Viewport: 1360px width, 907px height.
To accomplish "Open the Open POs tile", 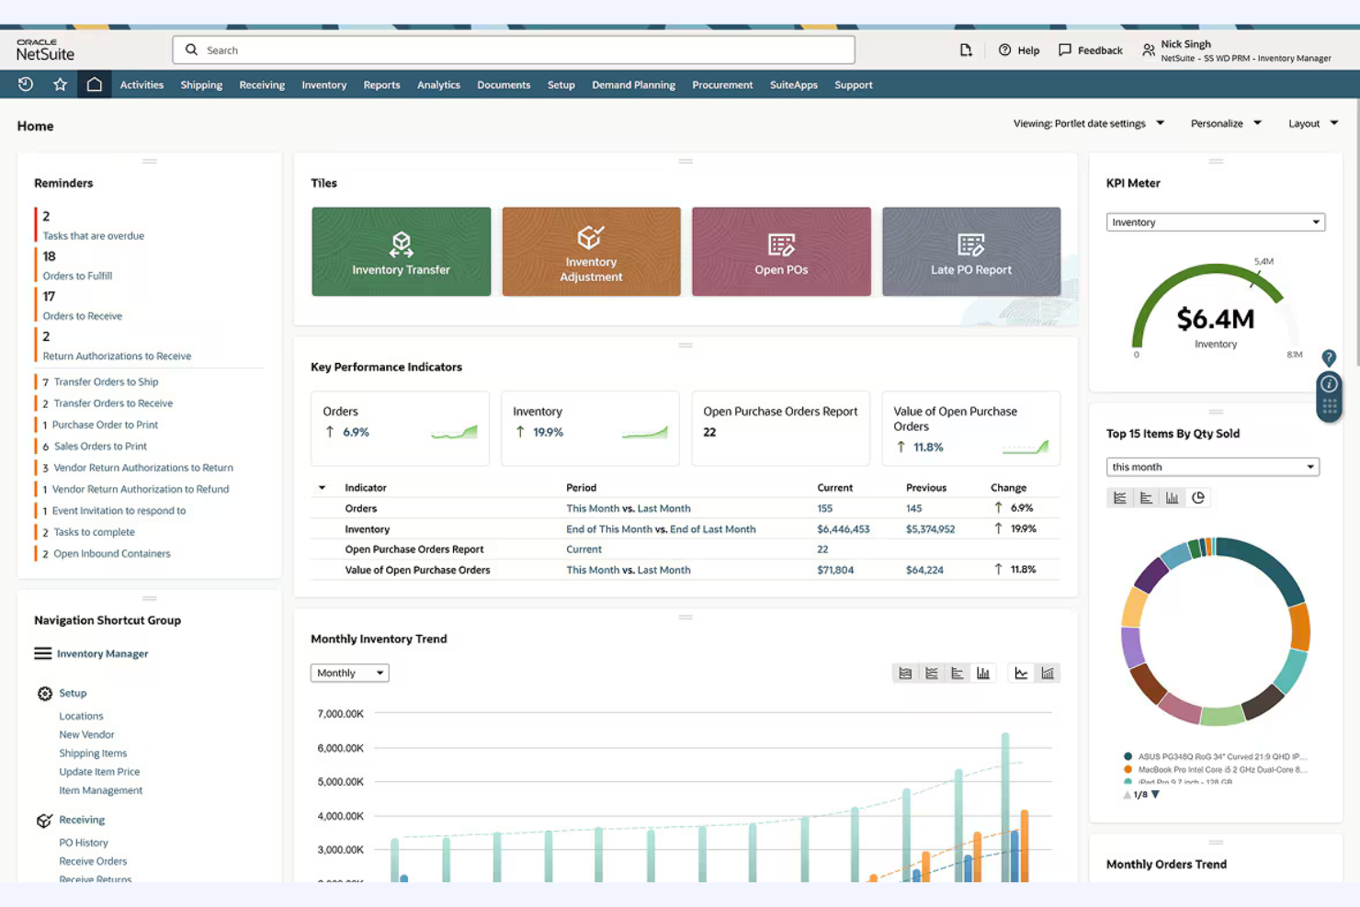I will click(x=780, y=251).
